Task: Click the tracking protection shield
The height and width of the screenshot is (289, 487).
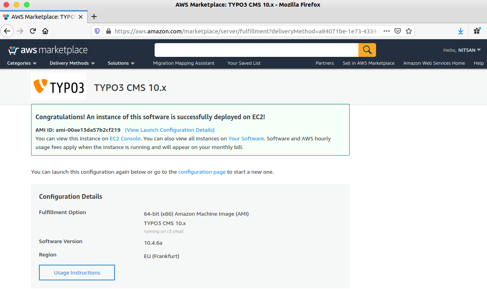Action: [x=97, y=31]
